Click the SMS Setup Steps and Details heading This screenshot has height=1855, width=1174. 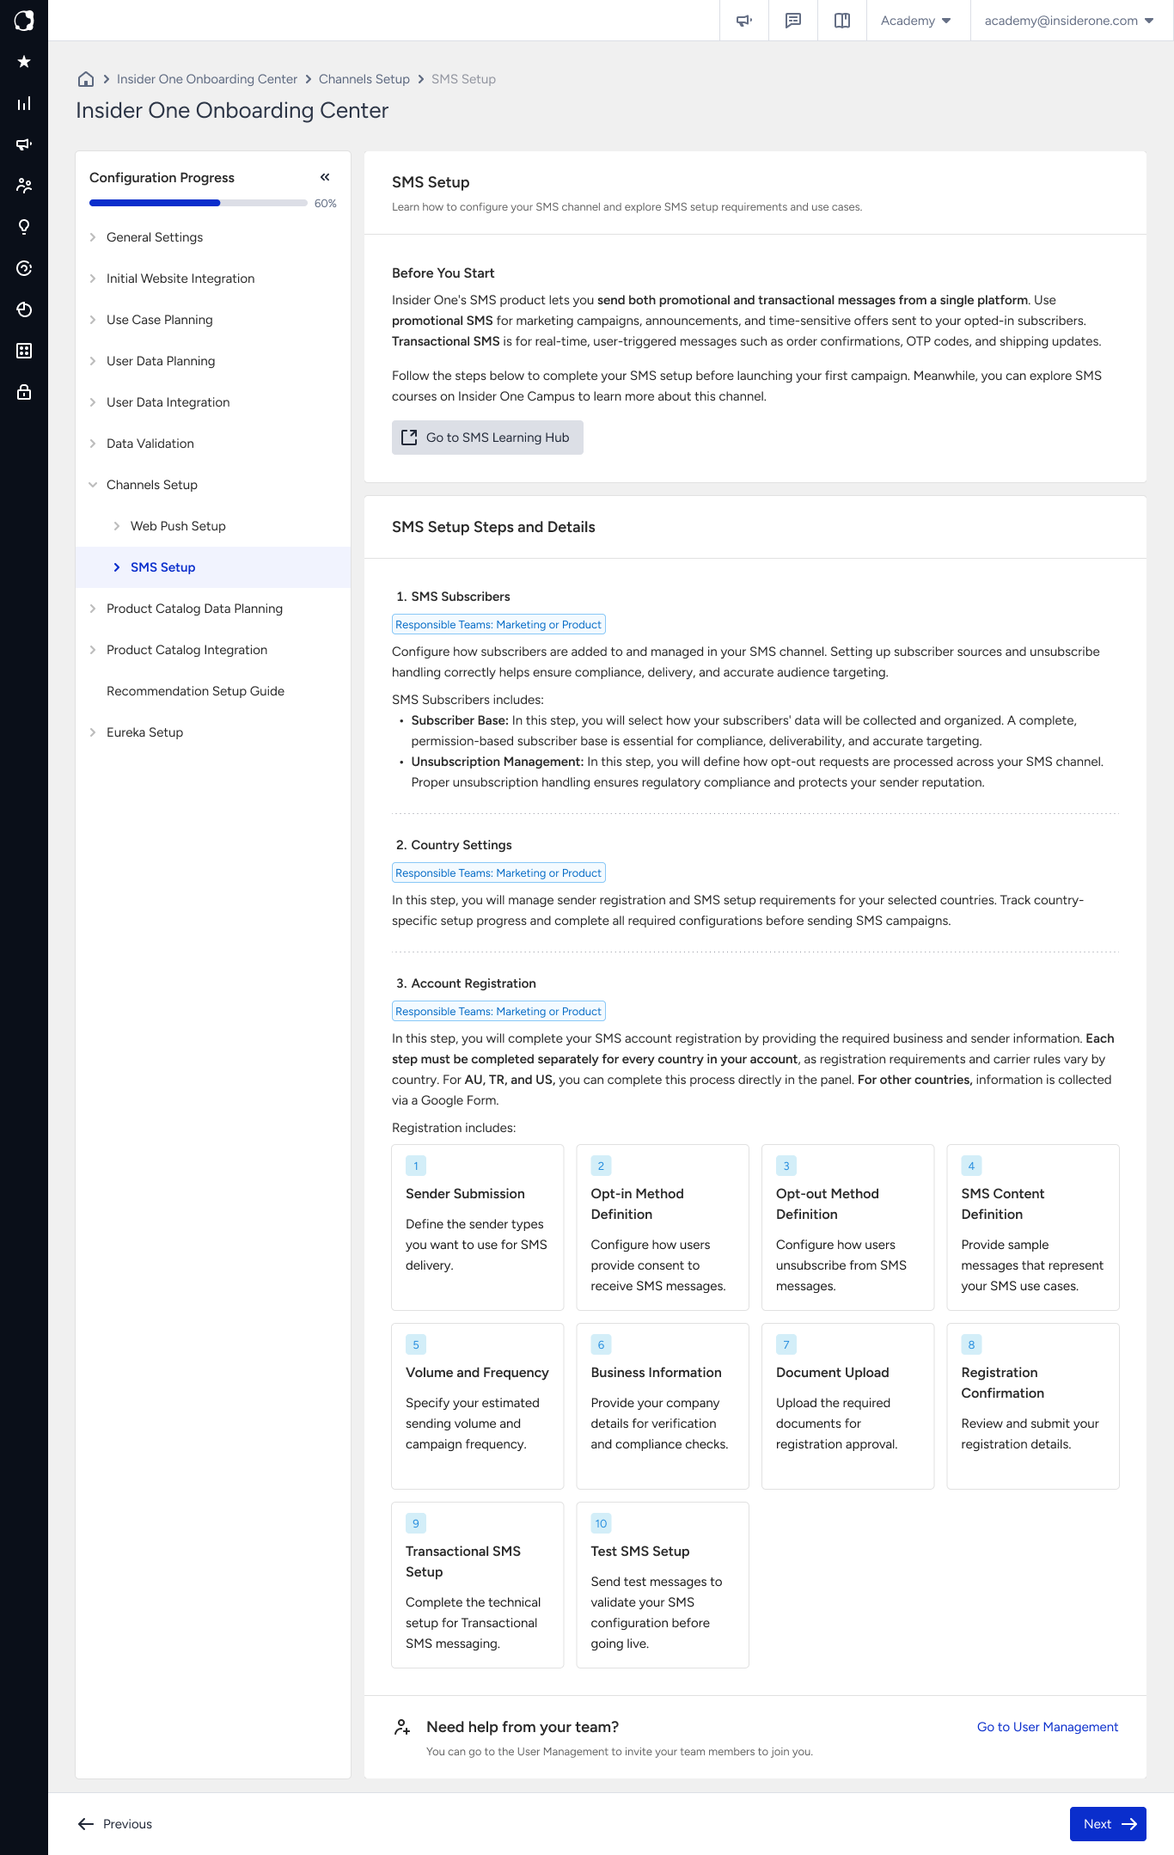[x=493, y=527]
